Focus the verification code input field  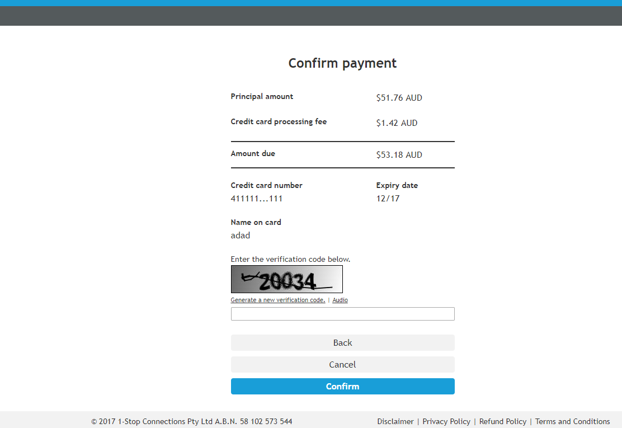click(x=343, y=314)
